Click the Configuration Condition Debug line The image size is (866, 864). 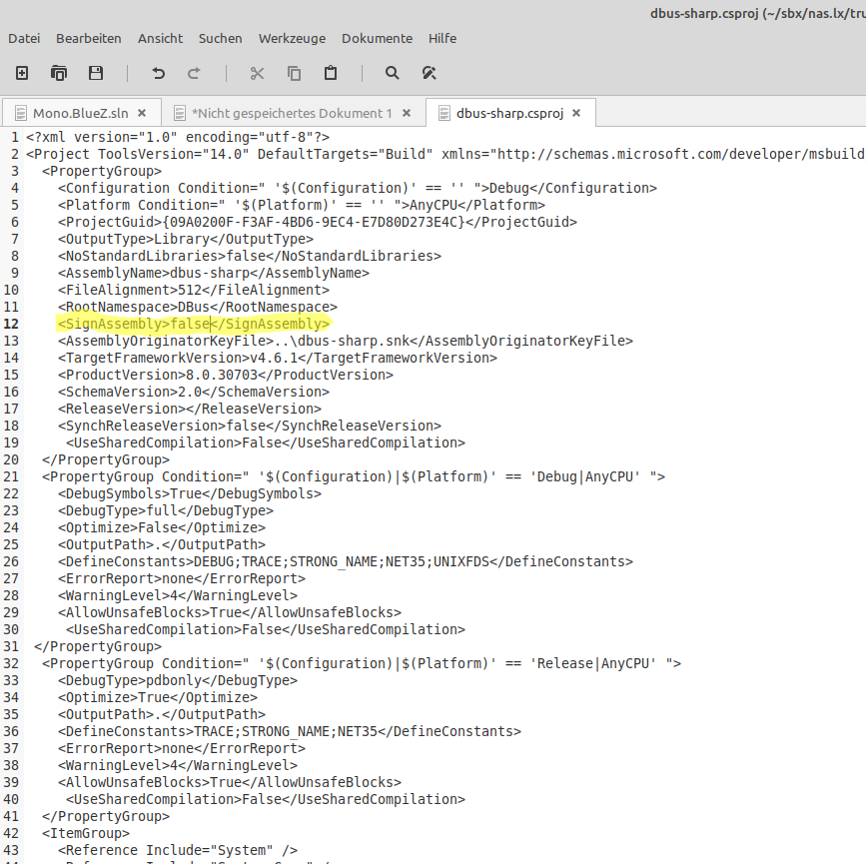tap(358, 188)
